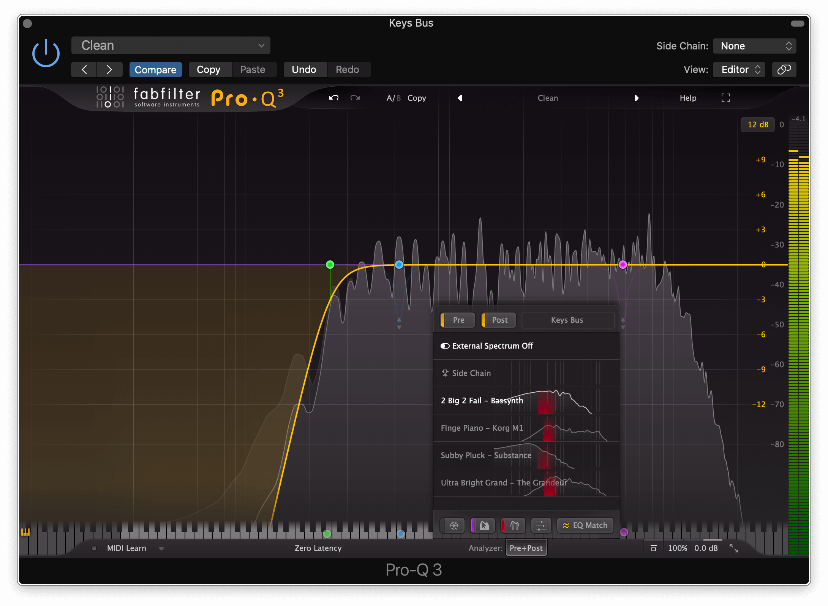Select 2 Big 2 Fail – Bassynth spectrum source
This screenshot has height=606, width=828.
click(482, 400)
